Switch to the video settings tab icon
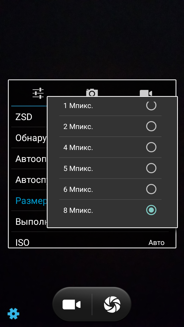This screenshot has height=327, width=184. click(x=146, y=93)
